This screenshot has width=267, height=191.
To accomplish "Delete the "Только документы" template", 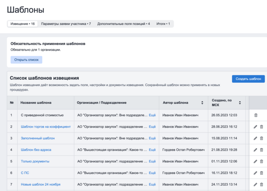I will pyautogui.click(x=262, y=161).
